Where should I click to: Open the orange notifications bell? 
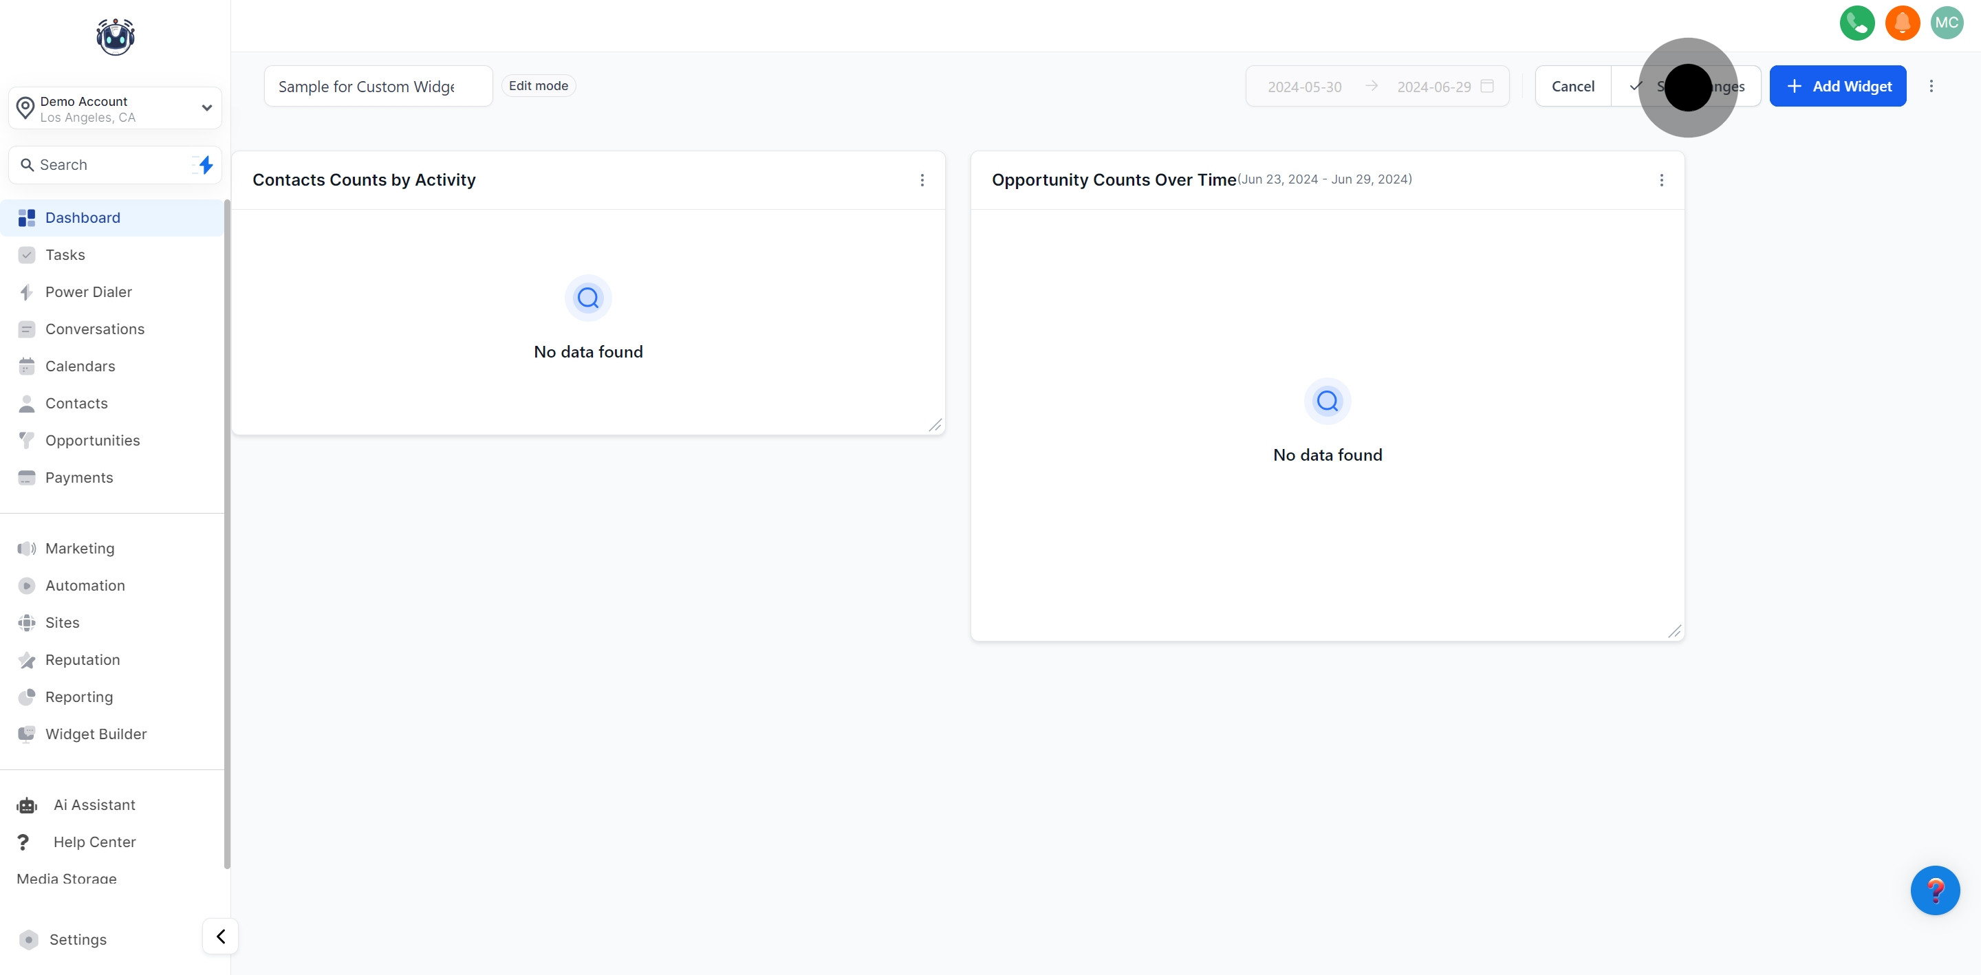[1902, 23]
